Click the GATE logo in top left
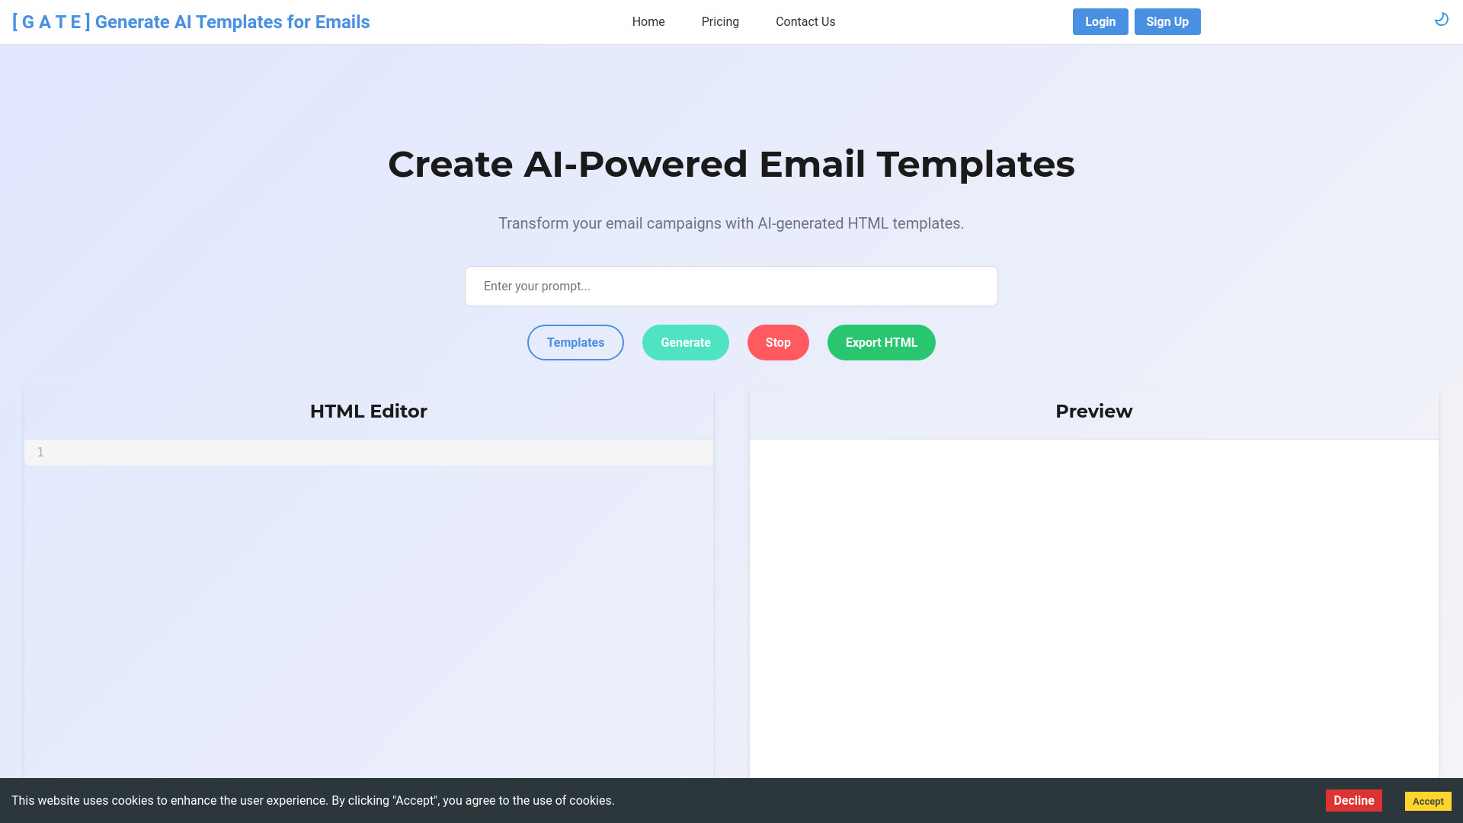Screen dimensions: 1463x823 pyautogui.click(x=191, y=22)
